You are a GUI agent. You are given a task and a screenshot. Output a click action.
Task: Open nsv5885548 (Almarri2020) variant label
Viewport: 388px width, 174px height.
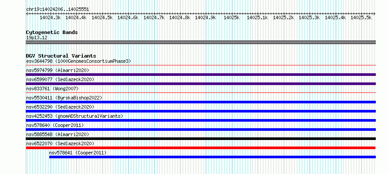58,134
